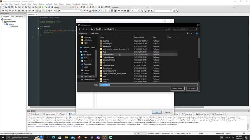Click the New file toolbar icon
Screen dimensions: 250x140
[x=3, y=7]
